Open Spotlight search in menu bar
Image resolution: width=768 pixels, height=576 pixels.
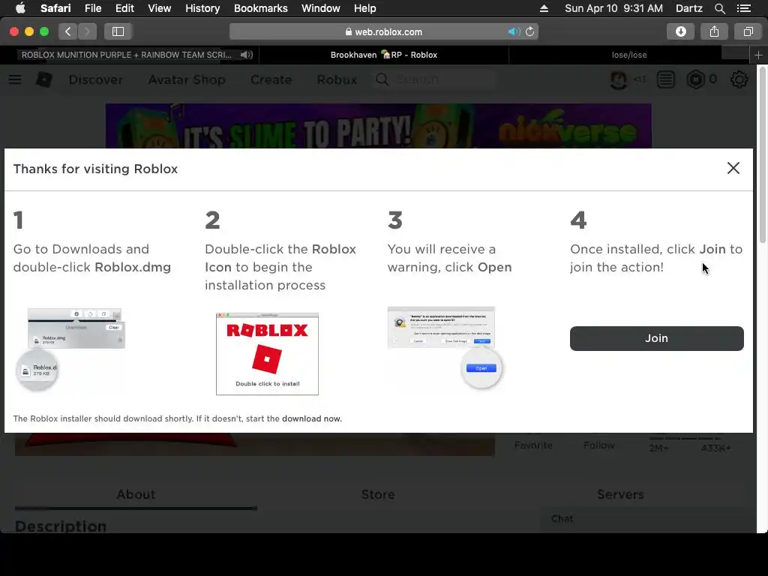tap(719, 8)
